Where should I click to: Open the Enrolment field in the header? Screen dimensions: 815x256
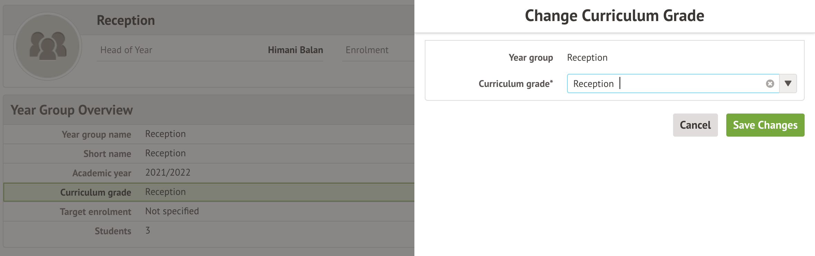pyautogui.click(x=367, y=50)
